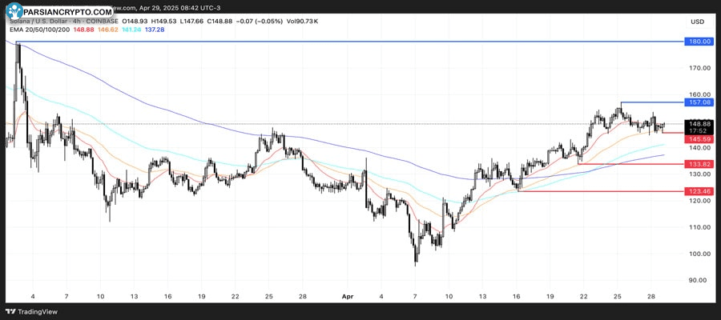Click the TradingView logo
This screenshot has width=721, height=320.
pyautogui.click(x=31, y=311)
